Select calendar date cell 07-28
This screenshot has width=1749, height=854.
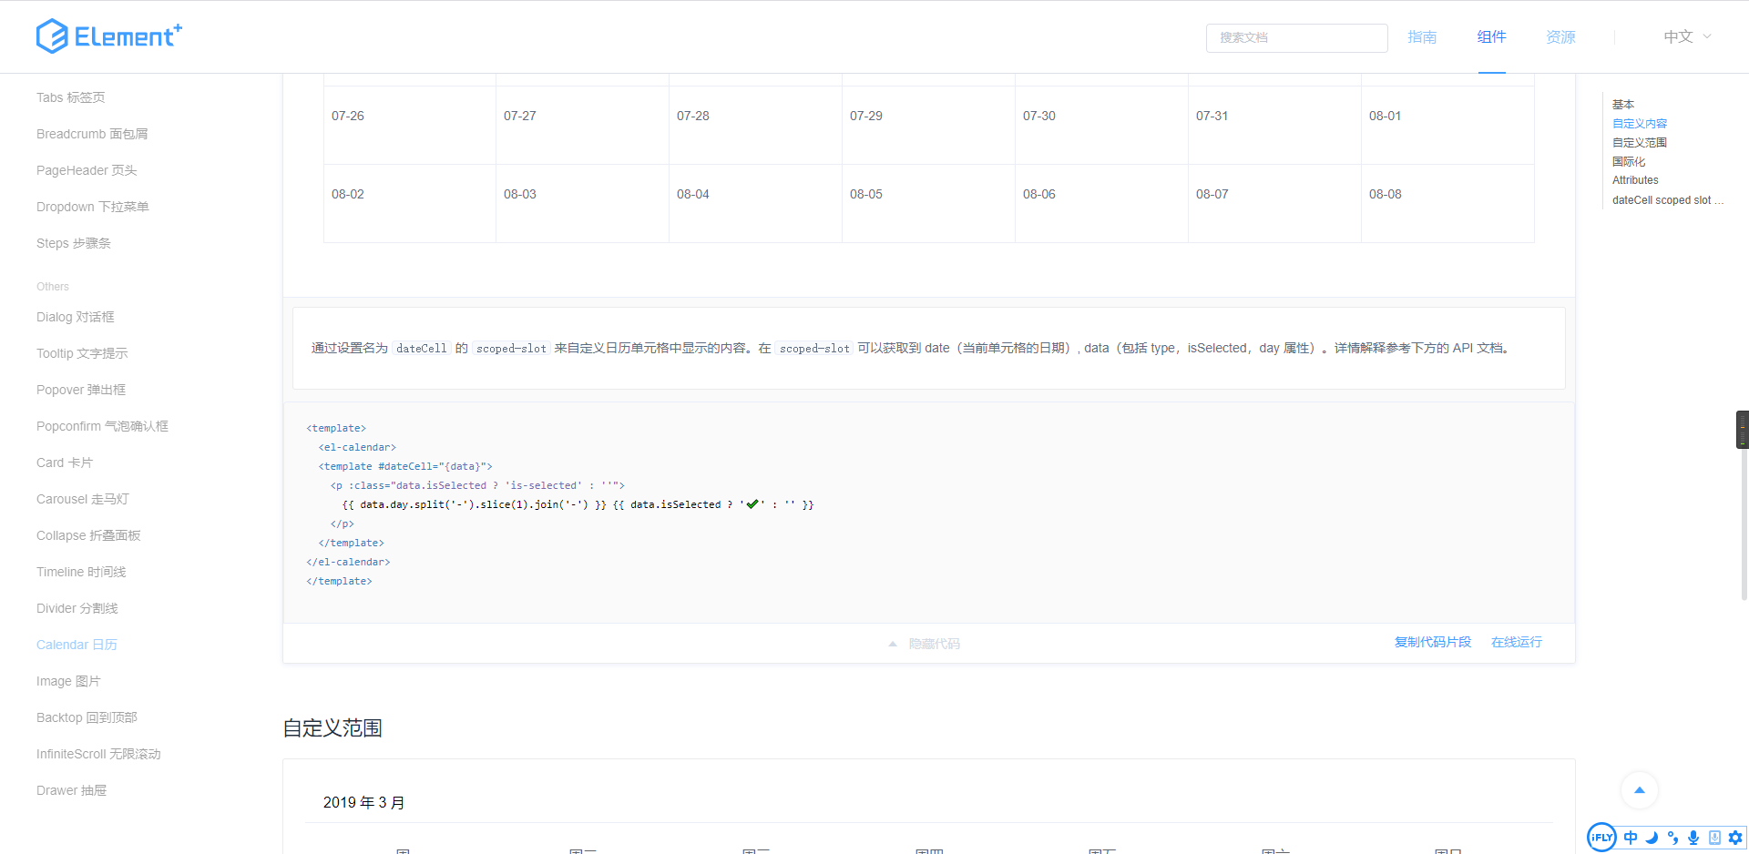tap(755, 125)
